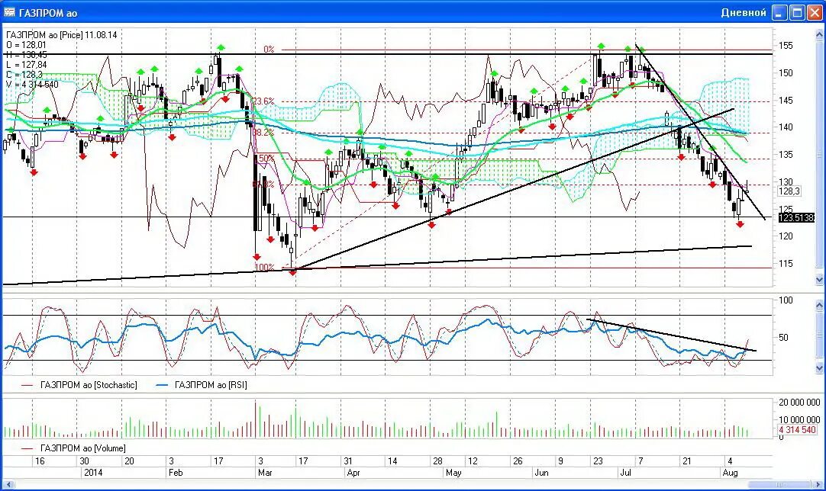826x491 pixels.
Task: Maximize the ГАЗПРОМ ао chart window
Action: 798,13
